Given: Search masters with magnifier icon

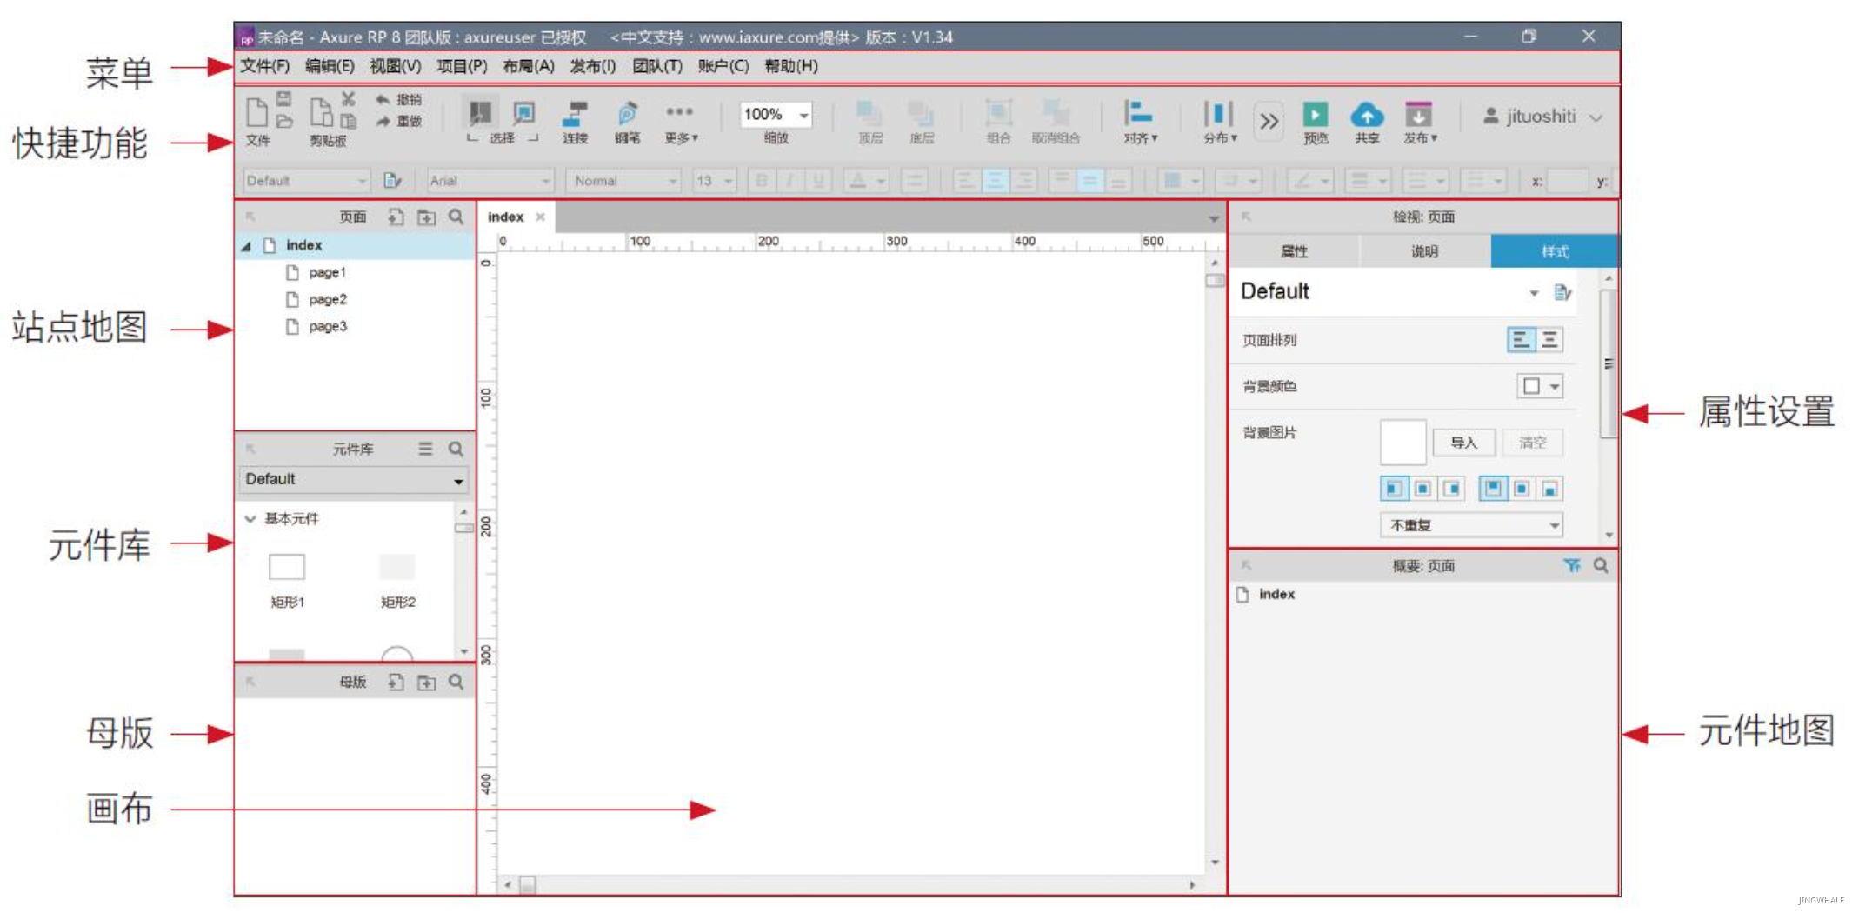Looking at the screenshot, I should pyautogui.click(x=456, y=682).
